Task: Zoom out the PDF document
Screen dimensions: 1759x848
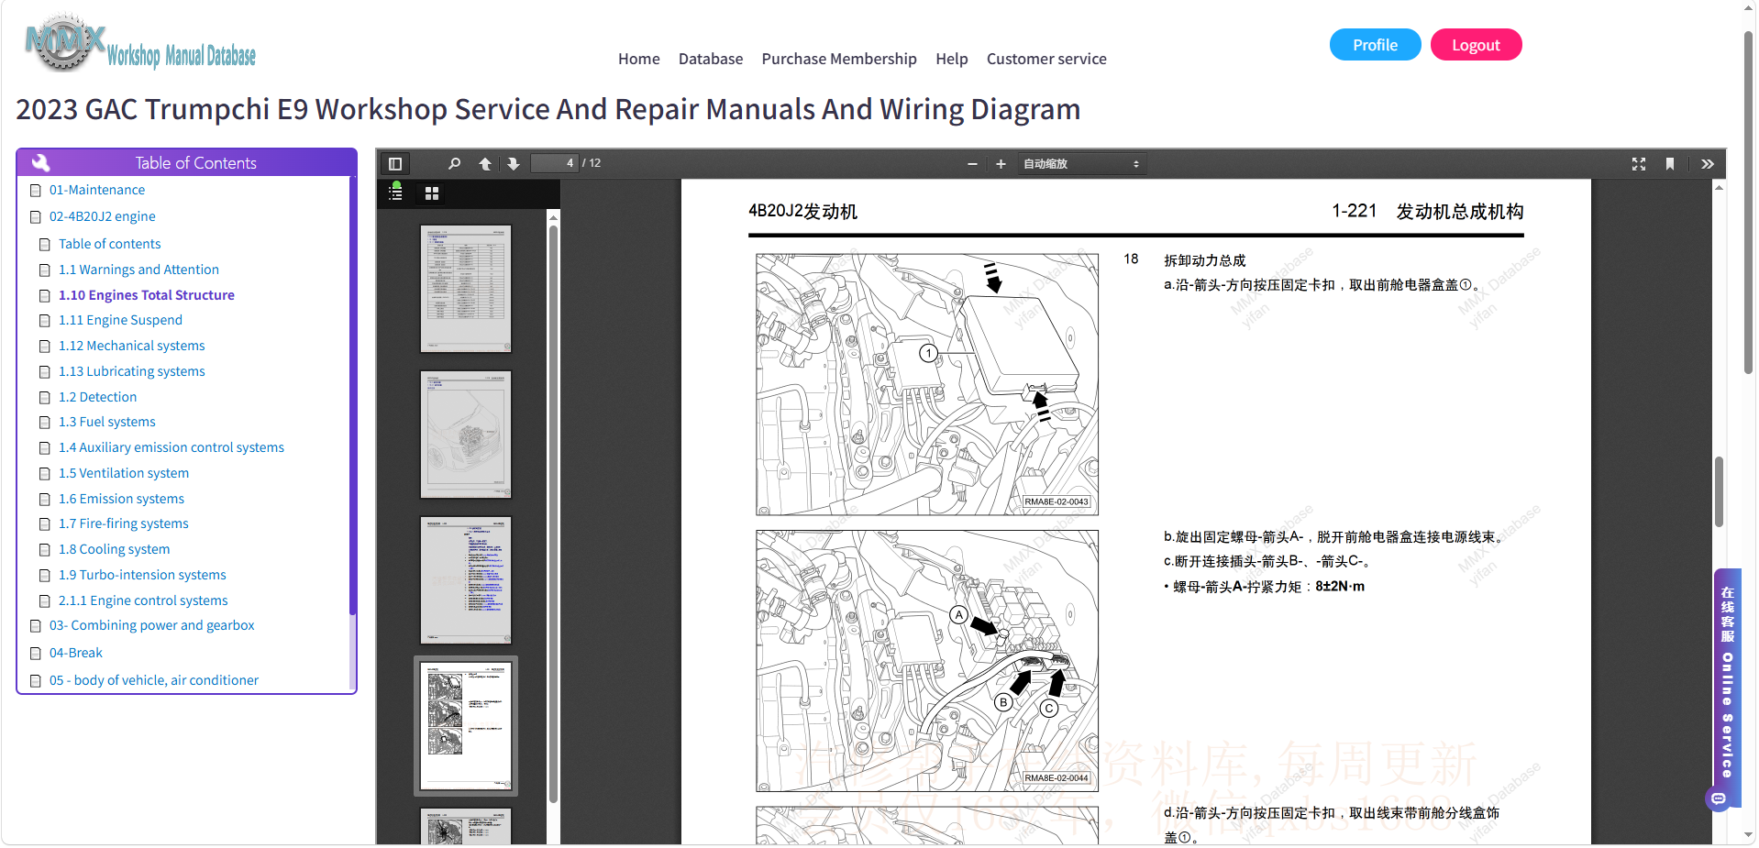Action: (x=972, y=164)
